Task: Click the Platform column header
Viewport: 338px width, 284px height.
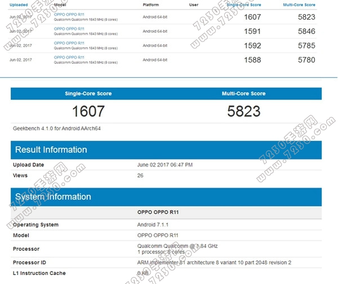Action: point(150,5)
